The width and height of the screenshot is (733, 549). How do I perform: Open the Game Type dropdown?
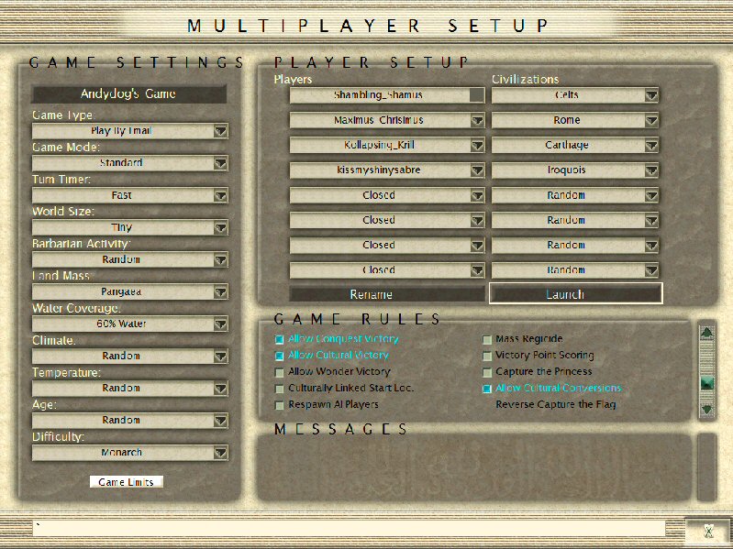[x=220, y=131]
